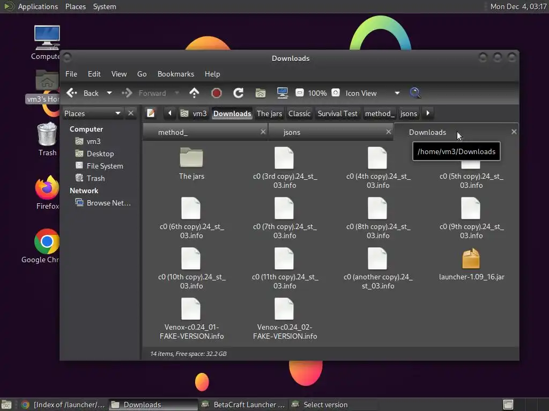Open the Bookmarks menu
This screenshot has height=411, width=549.
176,74
